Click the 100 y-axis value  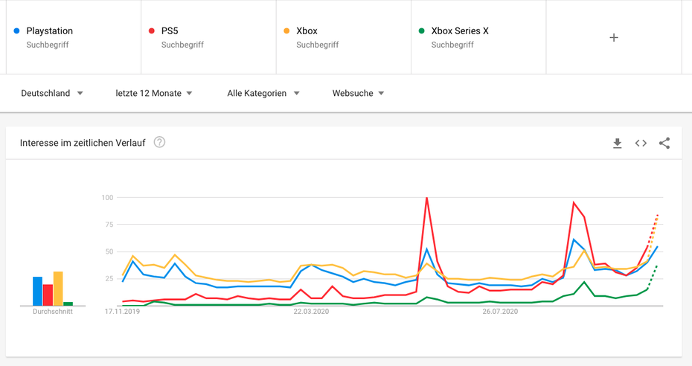[x=108, y=198]
